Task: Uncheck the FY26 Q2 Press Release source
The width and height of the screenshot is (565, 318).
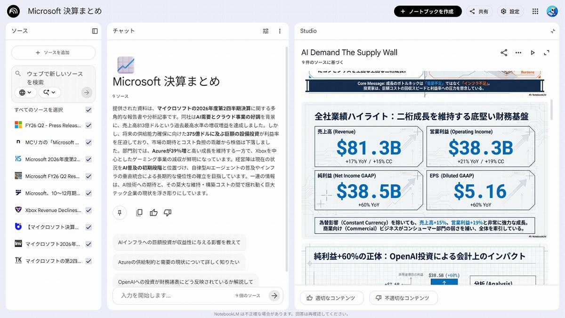Action: tap(89, 125)
